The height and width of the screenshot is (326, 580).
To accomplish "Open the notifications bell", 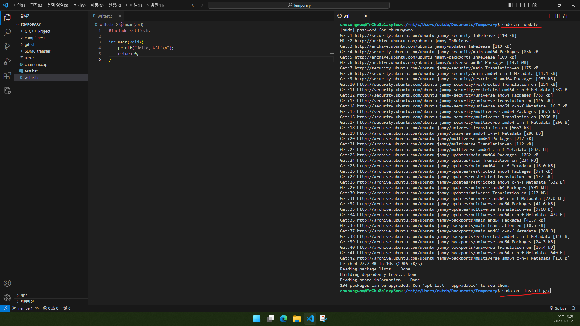I will (573, 308).
